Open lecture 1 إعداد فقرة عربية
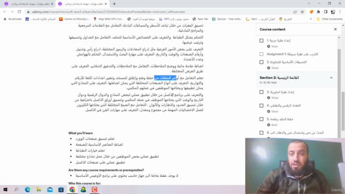The image size is (345, 194). point(278,40)
